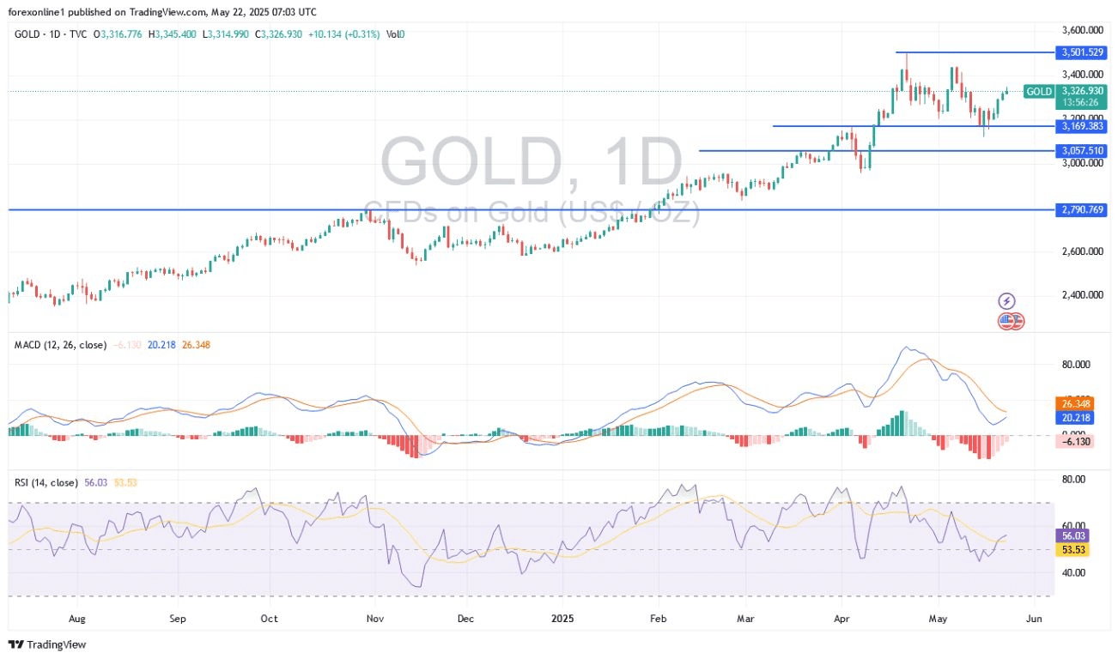Viewport: 1118px width, 659px height.
Task: Click the MACD (12, 26, close) indicator label
Action: [x=60, y=345]
